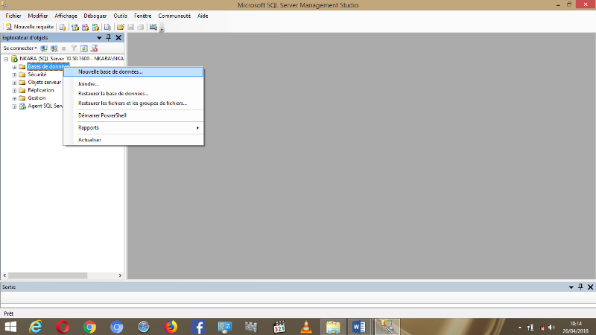Click the Object Explorer scroll left arrow
The image size is (596, 335).
tap(4, 275)
